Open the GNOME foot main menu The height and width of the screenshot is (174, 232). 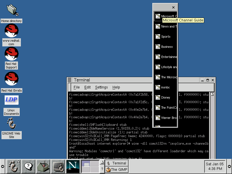[13, 166]
